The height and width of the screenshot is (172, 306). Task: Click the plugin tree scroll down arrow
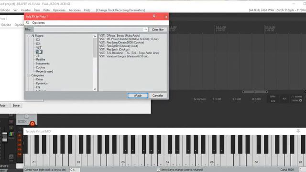(95, 89)
